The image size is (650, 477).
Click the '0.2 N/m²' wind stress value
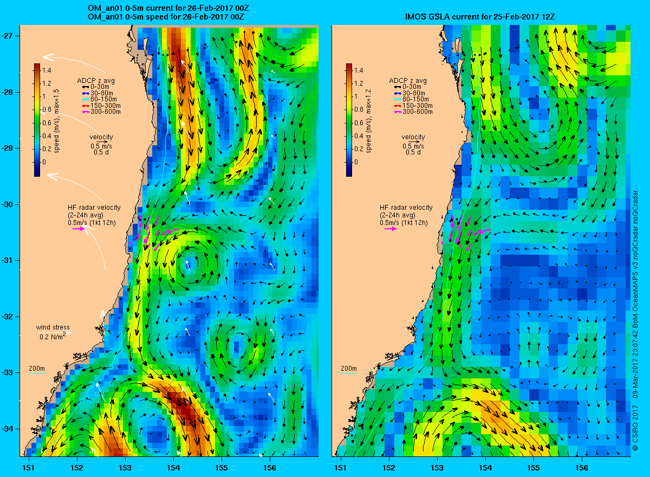click(53, 337)
